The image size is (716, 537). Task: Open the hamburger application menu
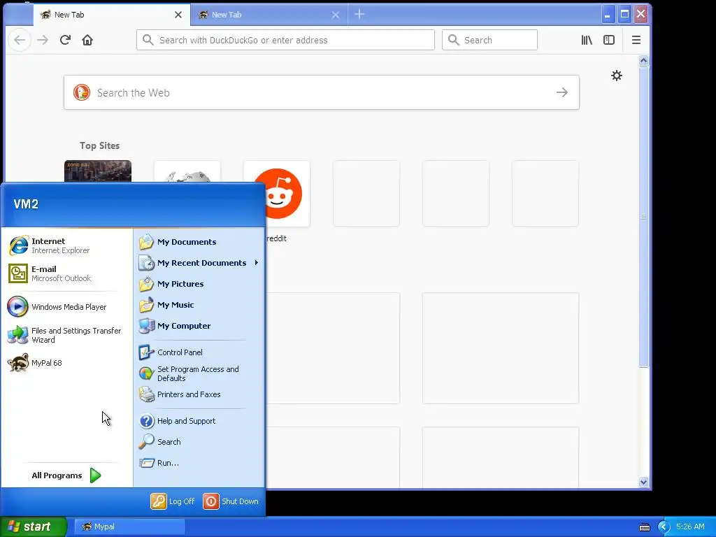pyautogui.click(x=636, y=40)
